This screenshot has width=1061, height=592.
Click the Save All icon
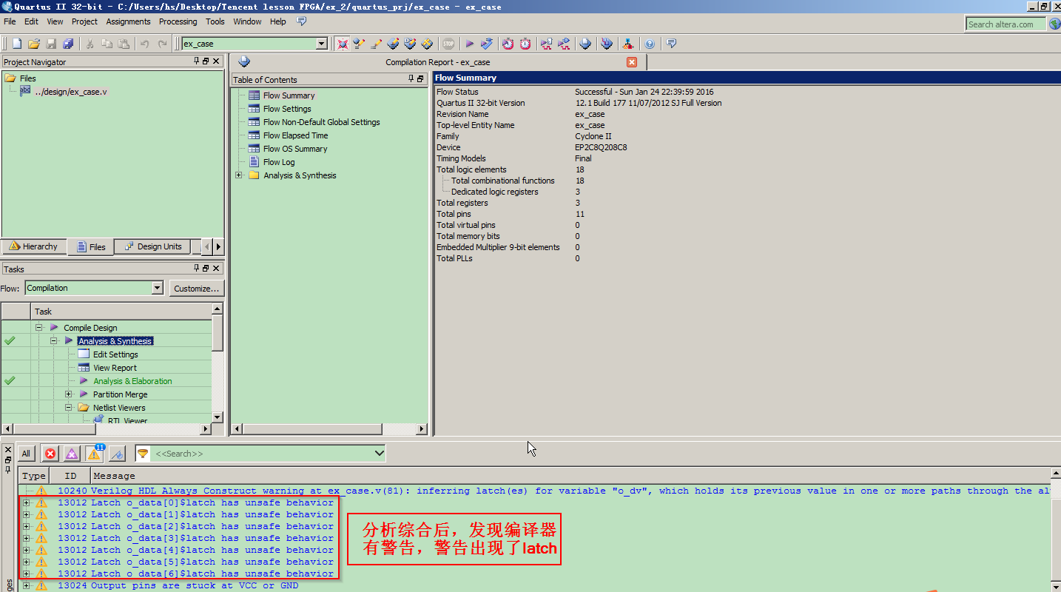(x=68, y=44)
